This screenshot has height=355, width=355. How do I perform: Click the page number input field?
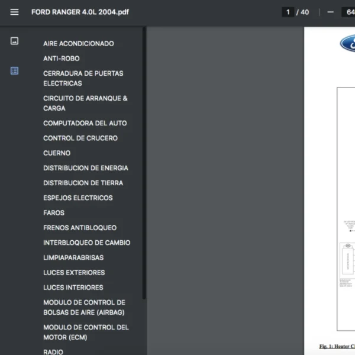288,12
